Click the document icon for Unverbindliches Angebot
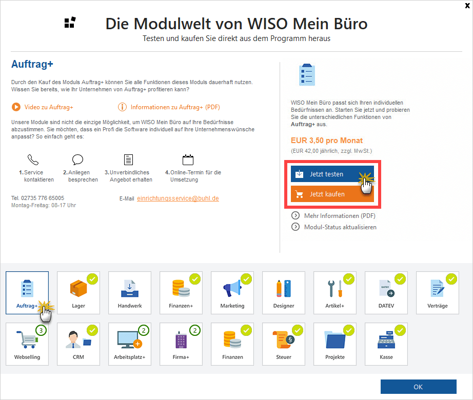This screenshot has height=400, width=473. pyautogui.click(x=128, y=159)
